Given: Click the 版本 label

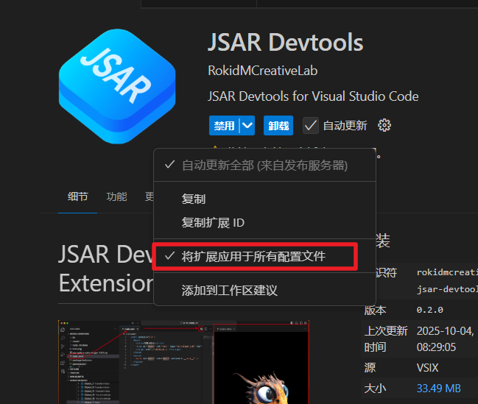Looking at the screenshot, I should pos(375,310).
